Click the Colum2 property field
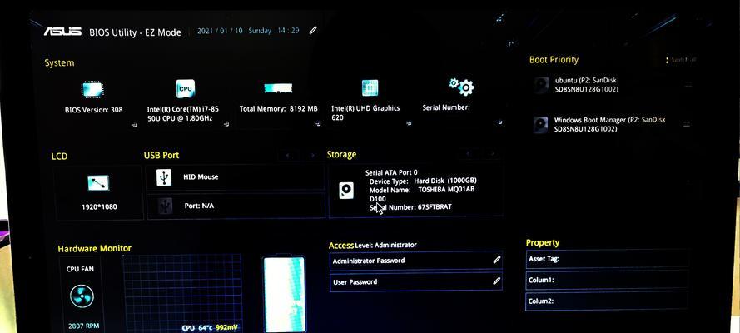 pyautogui.click(x=608, y=301)
